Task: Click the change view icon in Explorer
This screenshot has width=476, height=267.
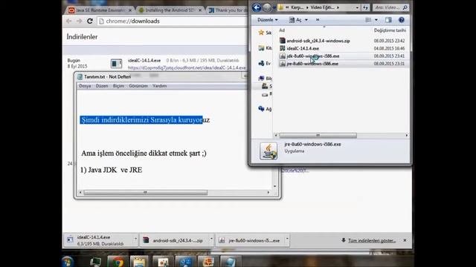Action: [368, 20]
